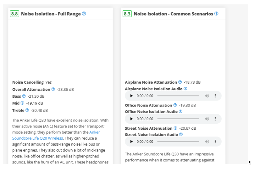Show info for the Treble measurement
The image size is (254, 171).
click(27, 110)
